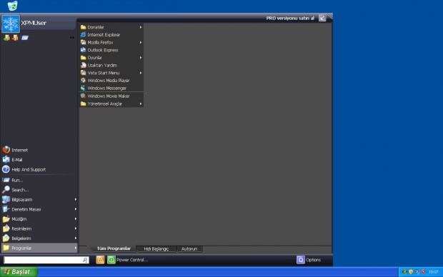
Task: Click the red shield tray icon
Action: [423, 272]
